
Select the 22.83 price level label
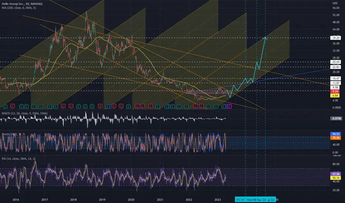point(335,67)
